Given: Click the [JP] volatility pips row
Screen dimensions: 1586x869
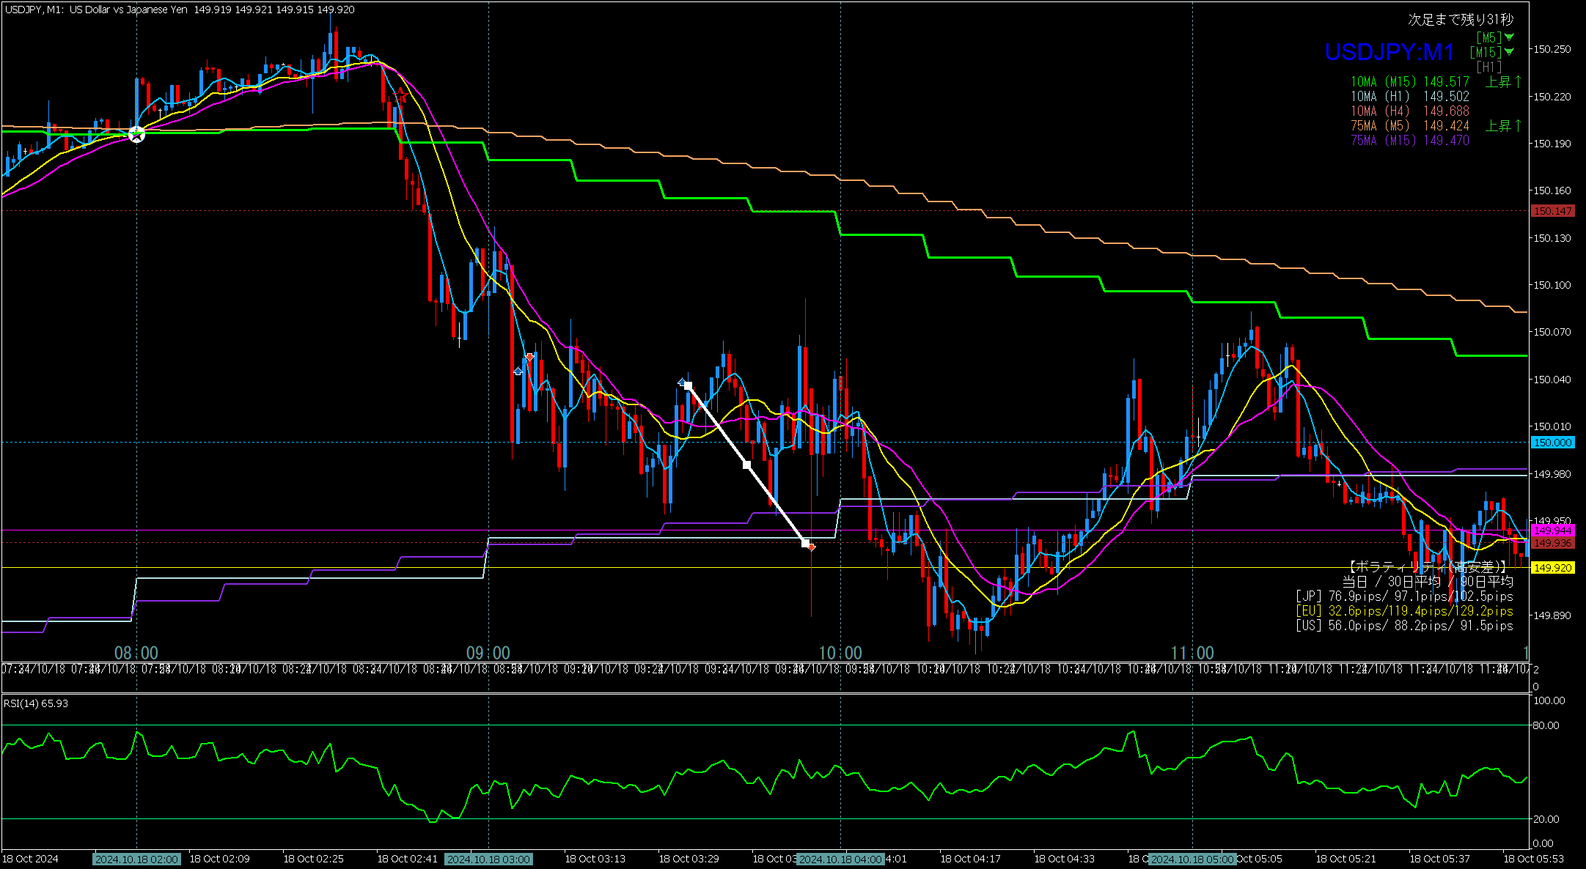Looking at the screenshot, I should coord(1404,596).
